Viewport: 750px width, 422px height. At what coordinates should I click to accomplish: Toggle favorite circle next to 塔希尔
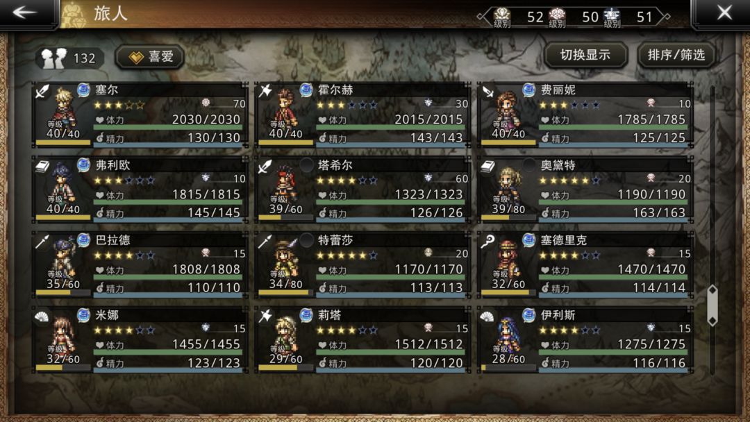pos(306,165)
